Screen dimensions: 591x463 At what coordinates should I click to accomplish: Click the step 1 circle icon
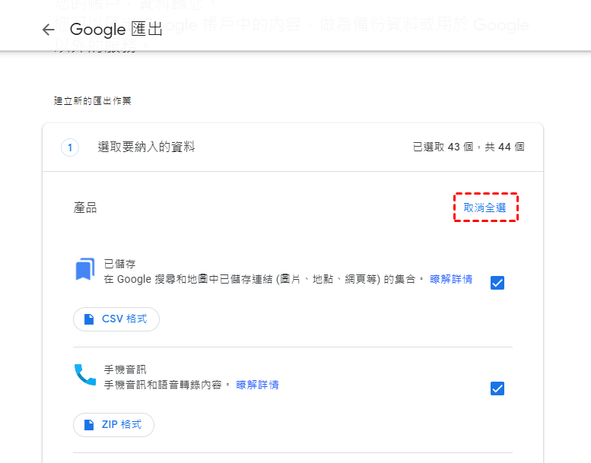tap(70, 147)
